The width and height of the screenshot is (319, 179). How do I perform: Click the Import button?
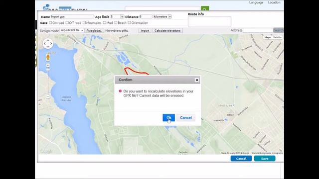click(x=145, y=31)
